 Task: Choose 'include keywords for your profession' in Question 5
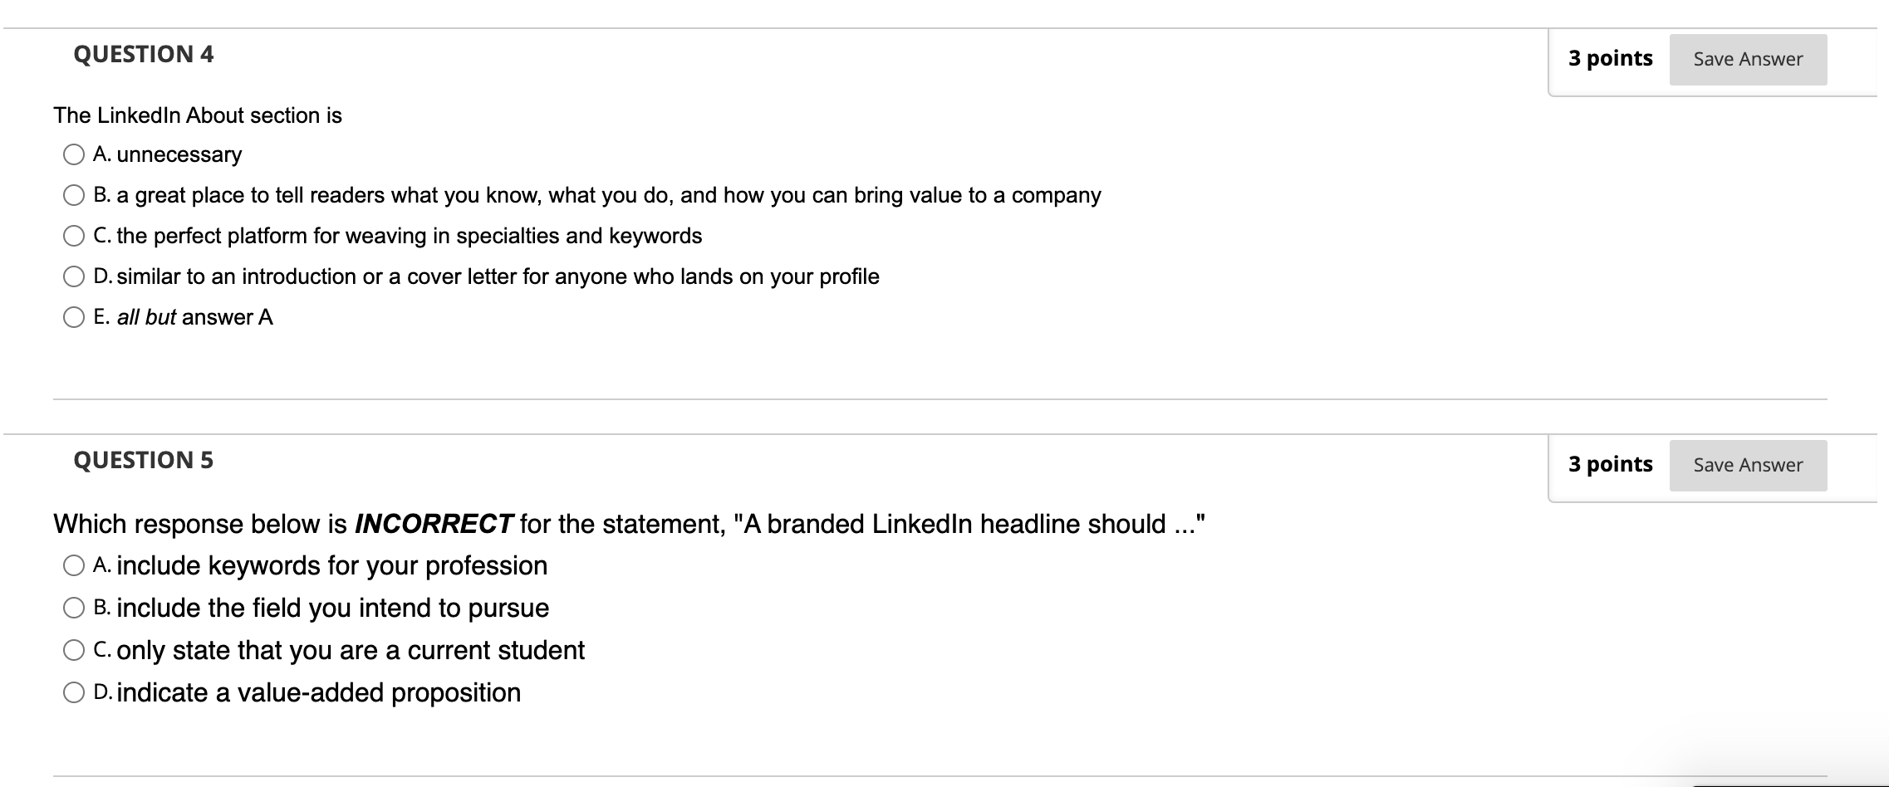click(74, 565)
